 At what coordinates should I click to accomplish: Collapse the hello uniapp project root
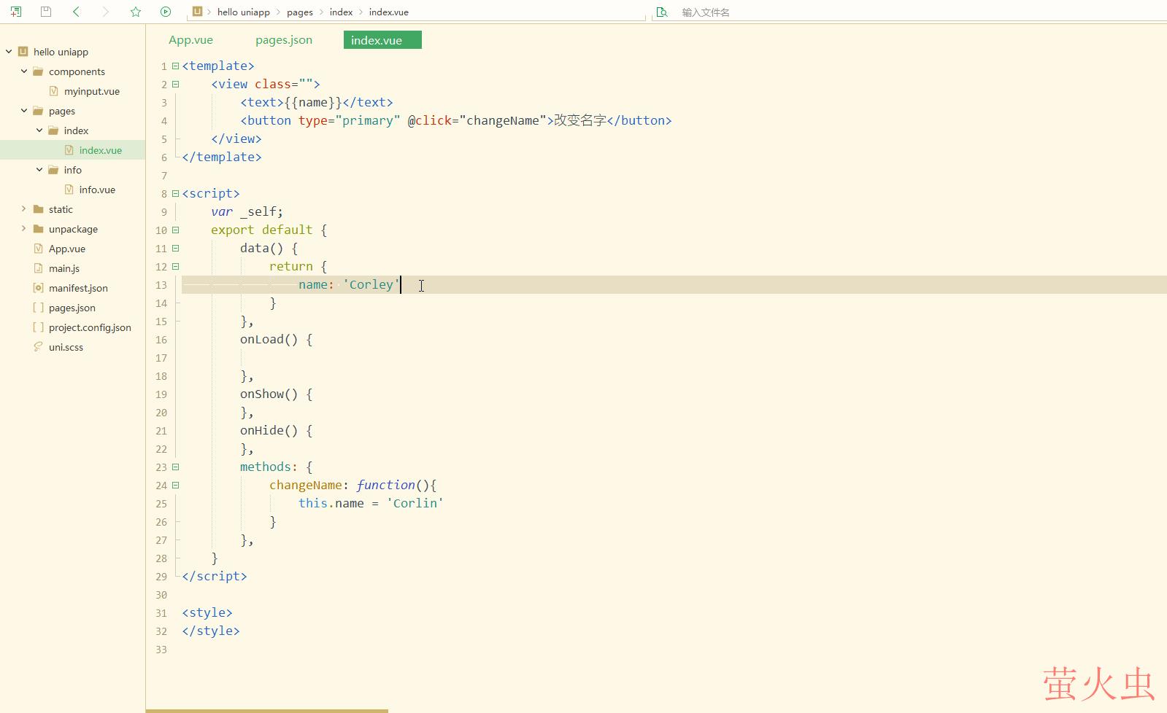9,52
